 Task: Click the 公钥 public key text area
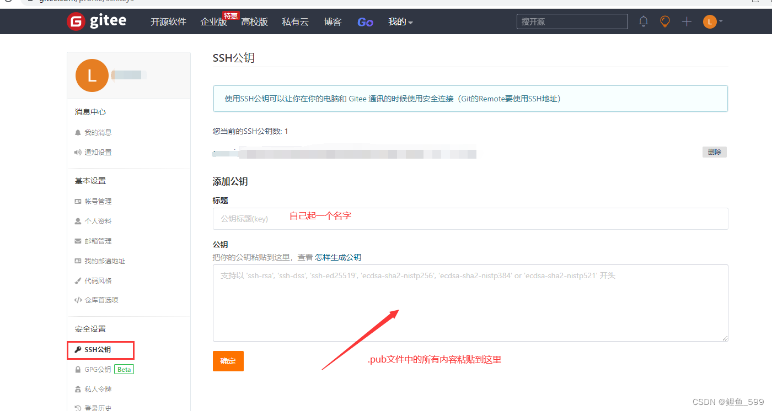[470, 303]
